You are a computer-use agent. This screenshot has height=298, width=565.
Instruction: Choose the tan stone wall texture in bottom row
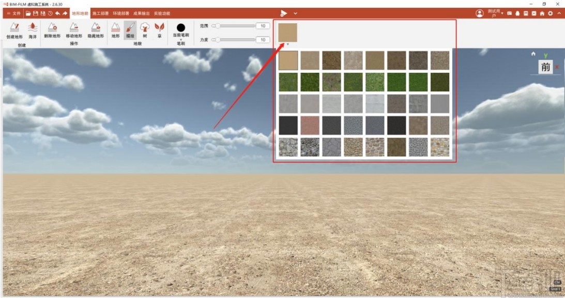point(353,147)
